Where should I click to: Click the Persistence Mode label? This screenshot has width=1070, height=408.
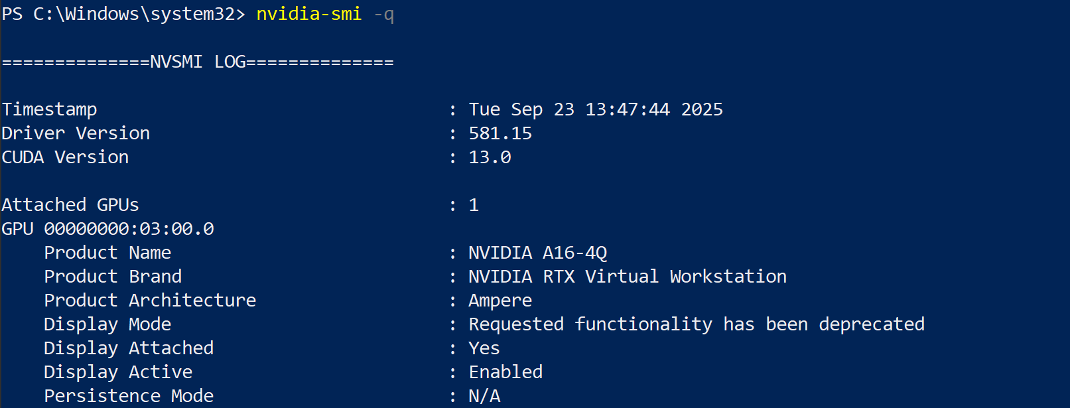pyautogui.click(x=129, y=396)
